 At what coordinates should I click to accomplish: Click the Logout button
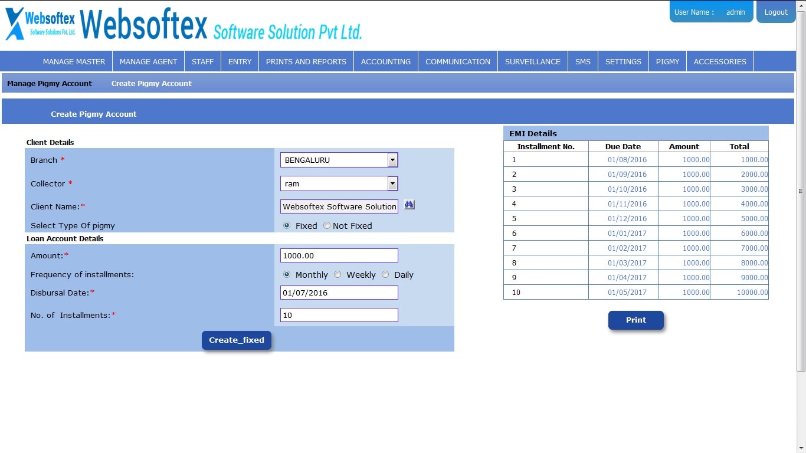(x=776, y=12)
